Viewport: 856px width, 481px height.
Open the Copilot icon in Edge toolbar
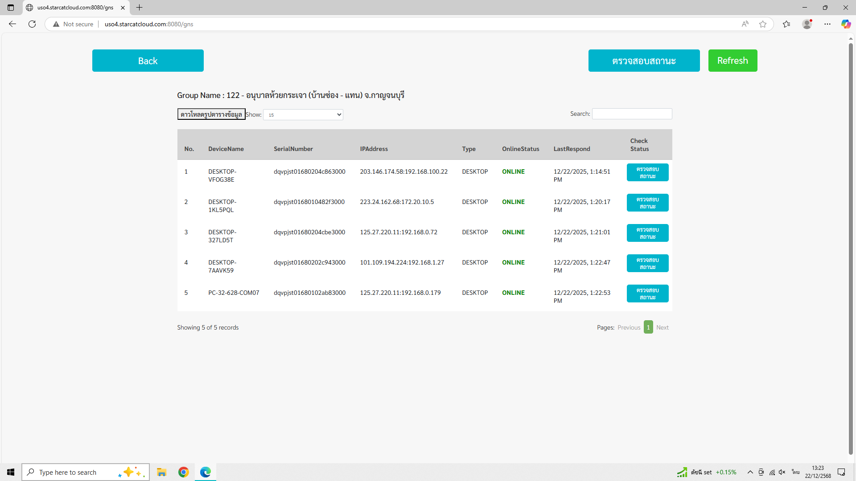845,24
